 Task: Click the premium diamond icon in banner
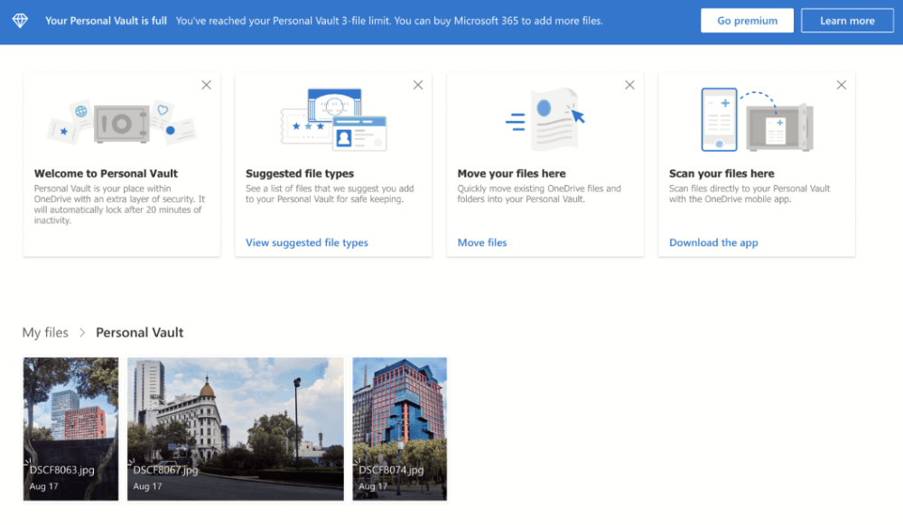pyautogui.click(x=20, y=21)
